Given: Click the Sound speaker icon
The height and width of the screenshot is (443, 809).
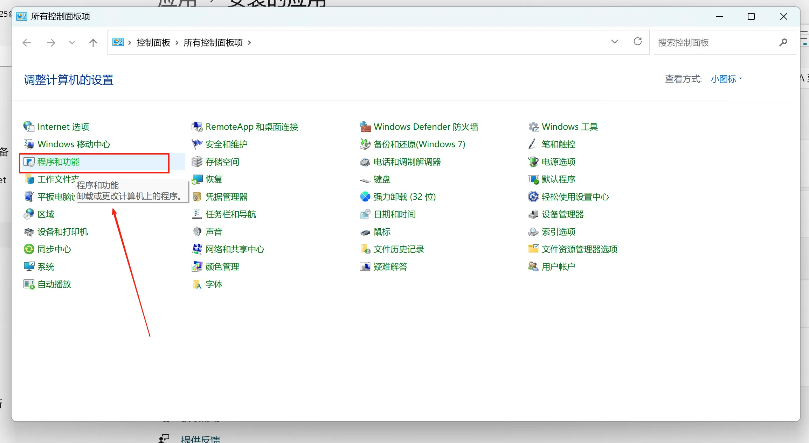Looking at the screenshot, I should point(197,231).
